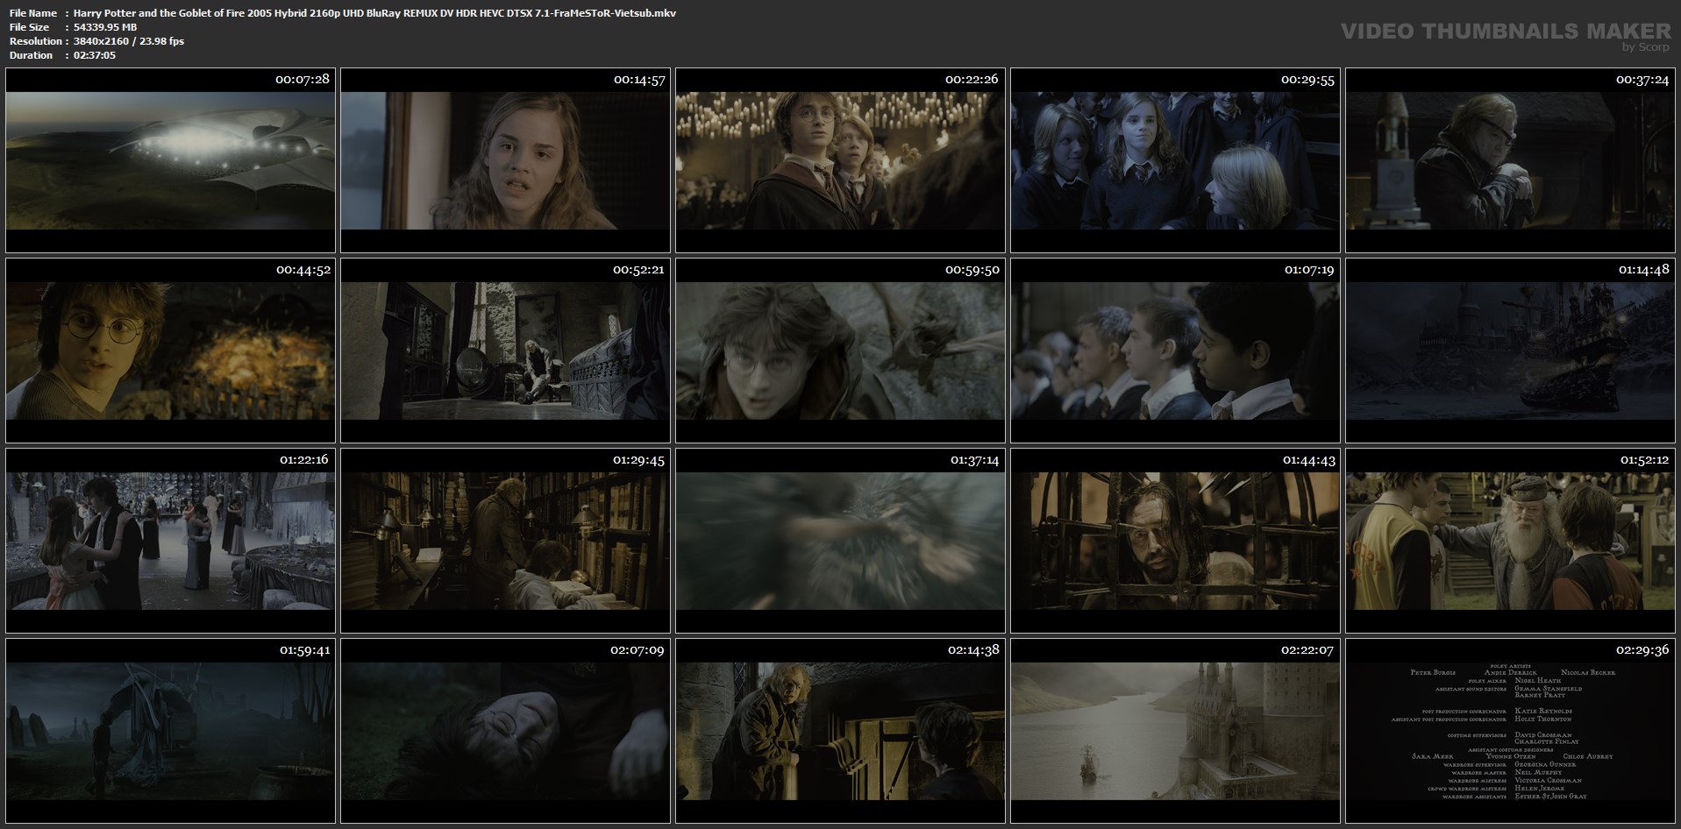Pick the blurred frame at 01:37:14

pyautogui.click(x=840, y=541)
